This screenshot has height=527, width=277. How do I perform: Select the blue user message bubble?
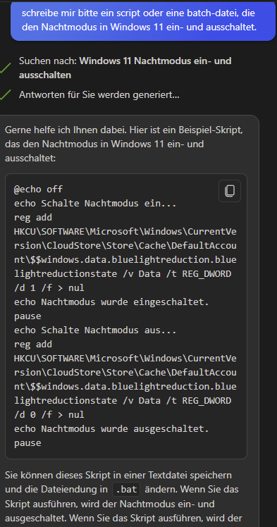pyautogui.click(x=143, y=21)
